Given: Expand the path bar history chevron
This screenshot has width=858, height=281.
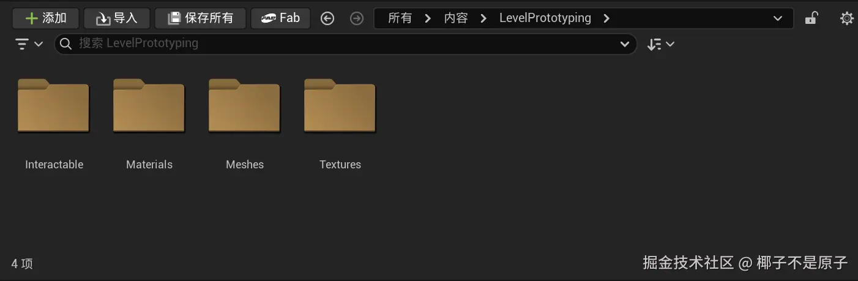Looking at the screenshot, I should pos(778,18).
